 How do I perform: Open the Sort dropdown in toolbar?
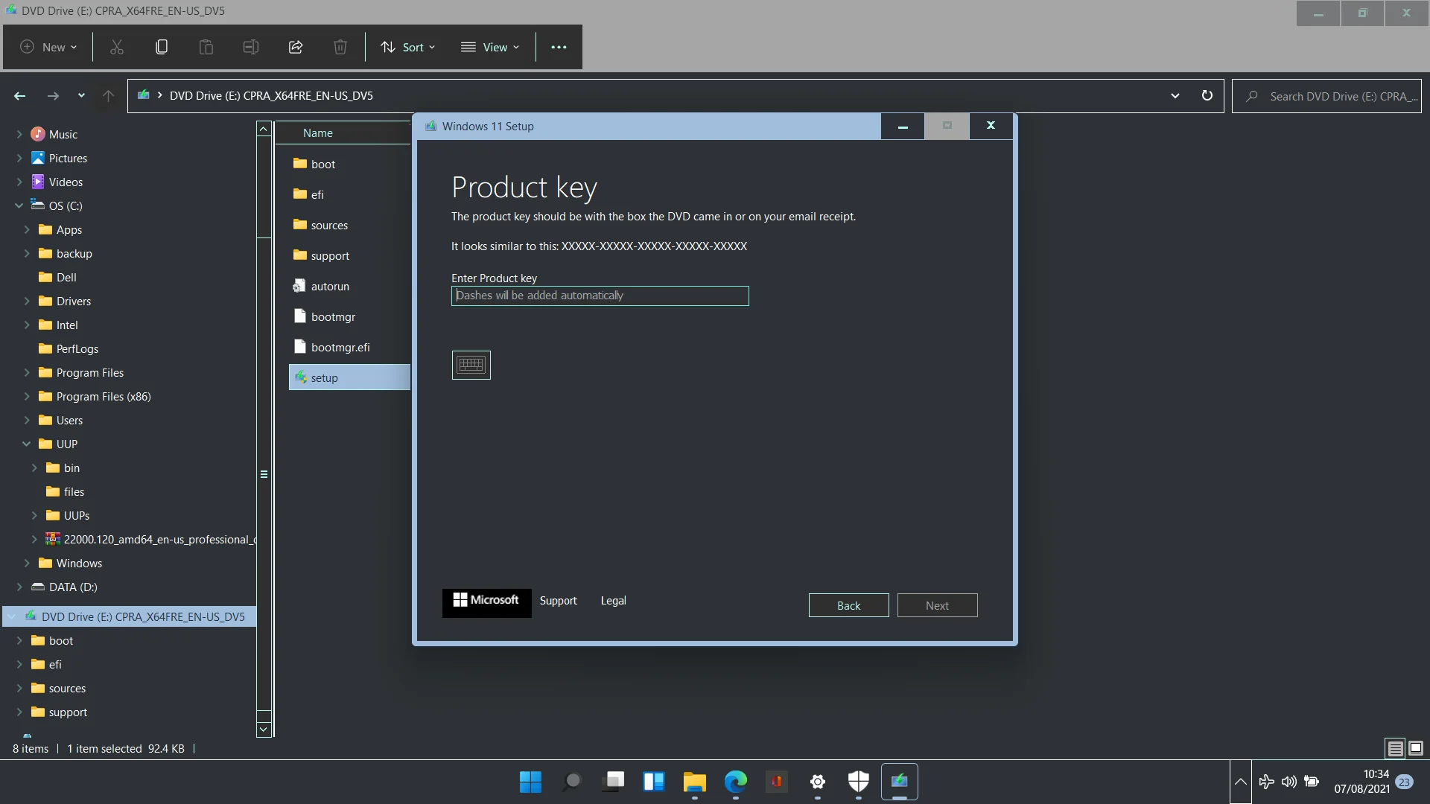click(x=409, y=46)
